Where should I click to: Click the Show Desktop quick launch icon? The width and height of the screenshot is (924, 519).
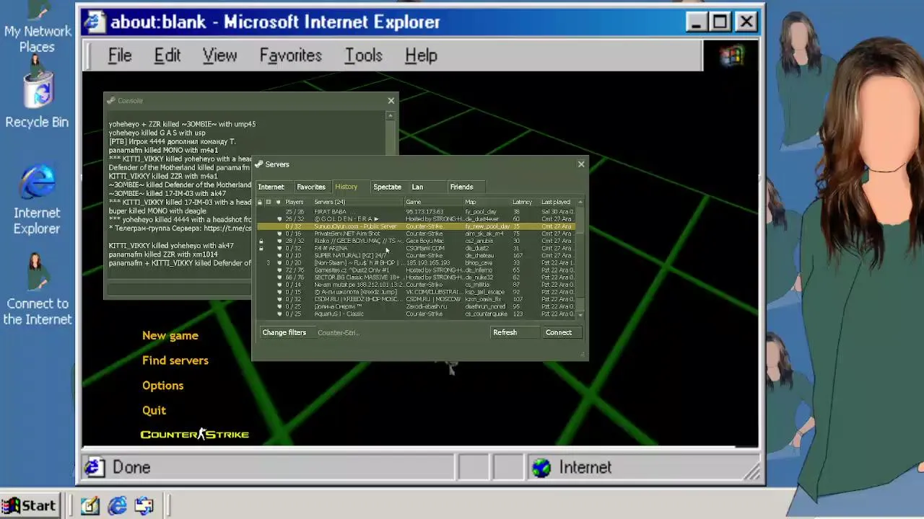[90, 506]
